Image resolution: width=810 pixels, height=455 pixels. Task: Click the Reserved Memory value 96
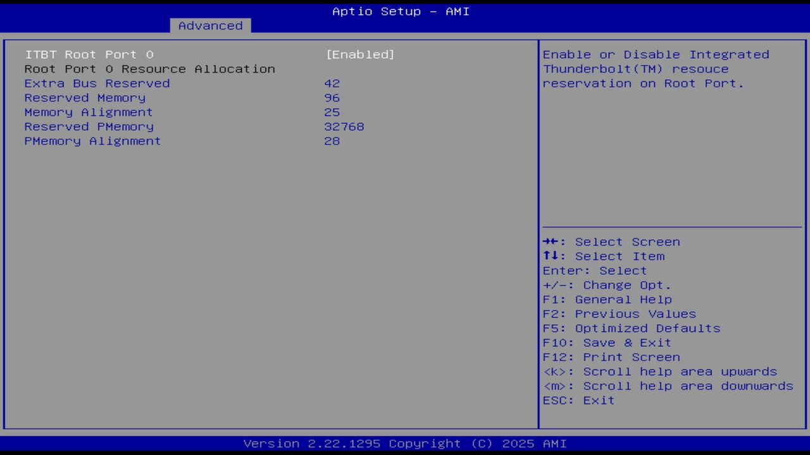point(332,97)
